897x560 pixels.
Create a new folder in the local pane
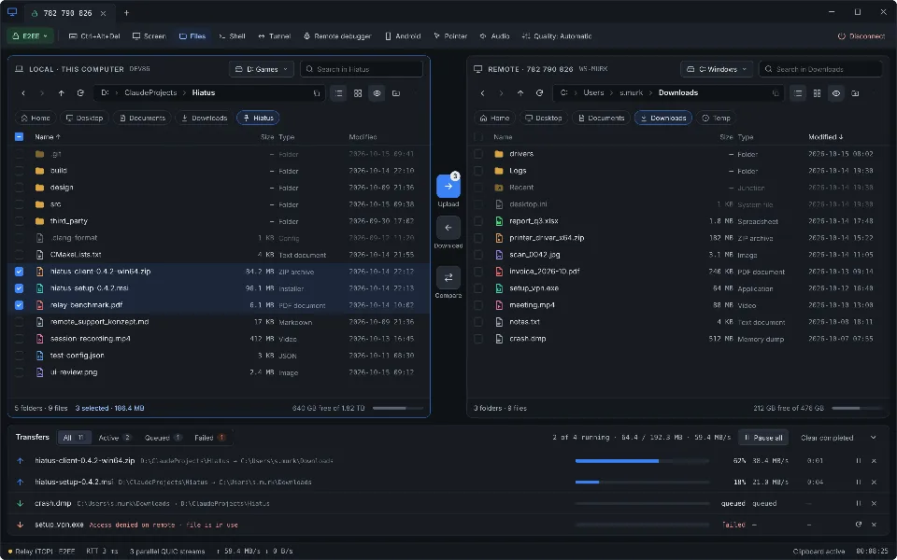(x=396, y=93)
